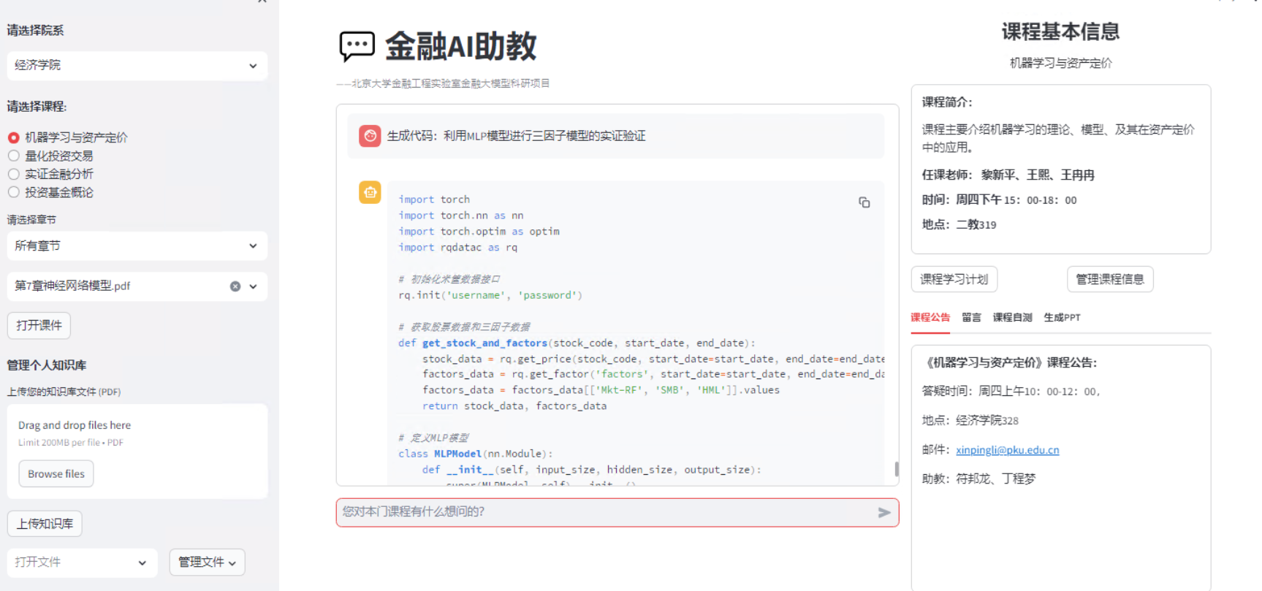The width and height of the screenshot is (1262, 591).
Task: Click the 打开课件 button
Action: (x=39, y=326)
